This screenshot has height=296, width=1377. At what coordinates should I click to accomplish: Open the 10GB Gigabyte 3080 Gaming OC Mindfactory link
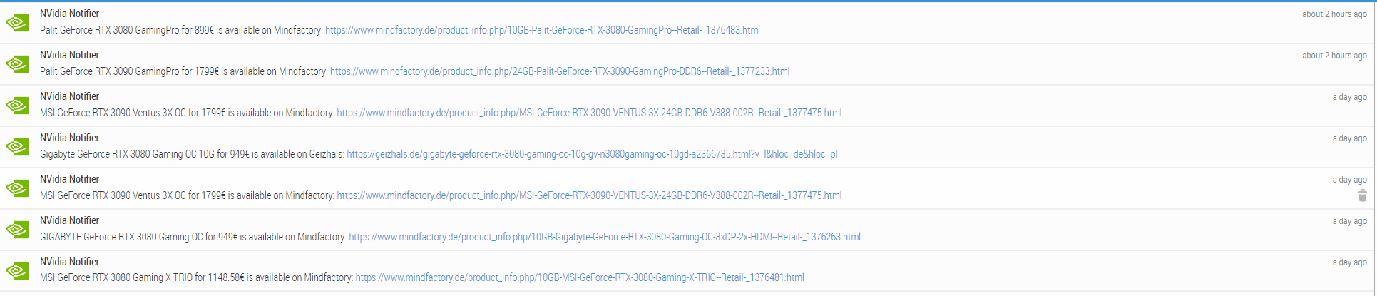[605, 237]
